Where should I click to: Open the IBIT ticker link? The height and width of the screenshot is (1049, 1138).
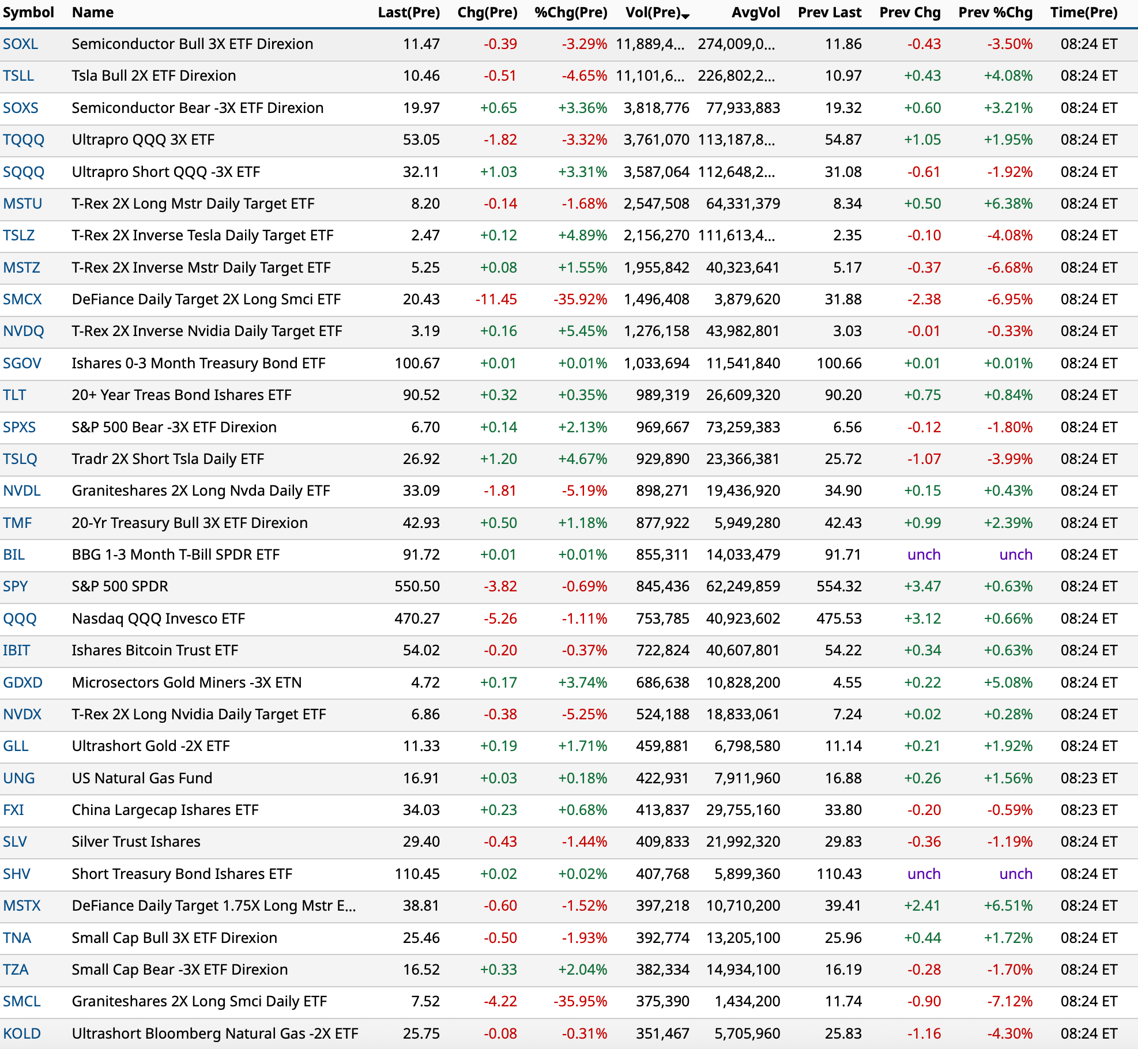17,650
